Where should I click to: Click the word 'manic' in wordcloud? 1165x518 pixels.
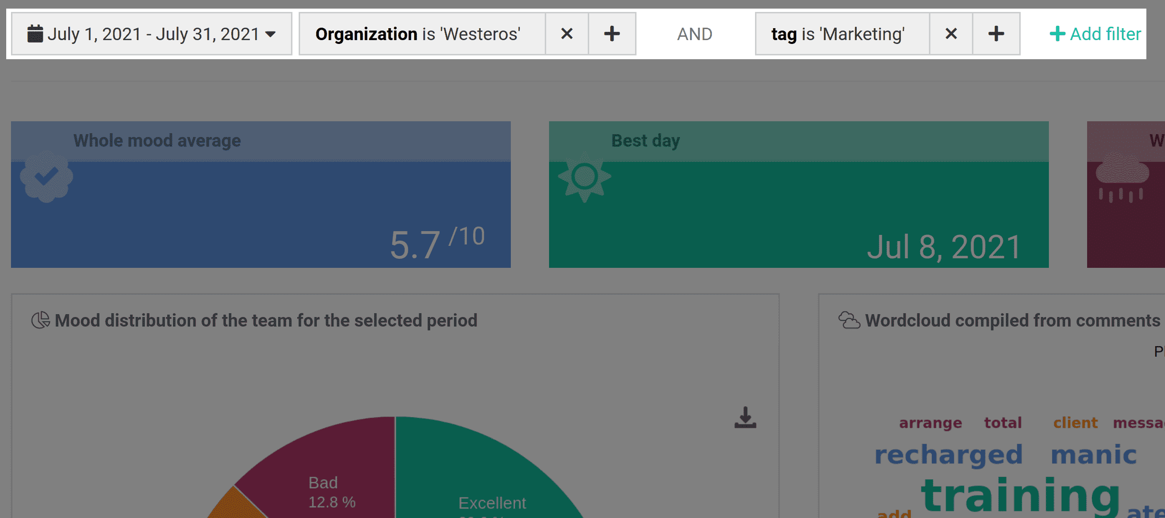pyautogui.click(x=1093, y=454)
